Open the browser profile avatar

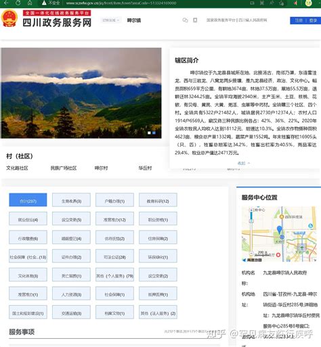click(x=308, y=3)
